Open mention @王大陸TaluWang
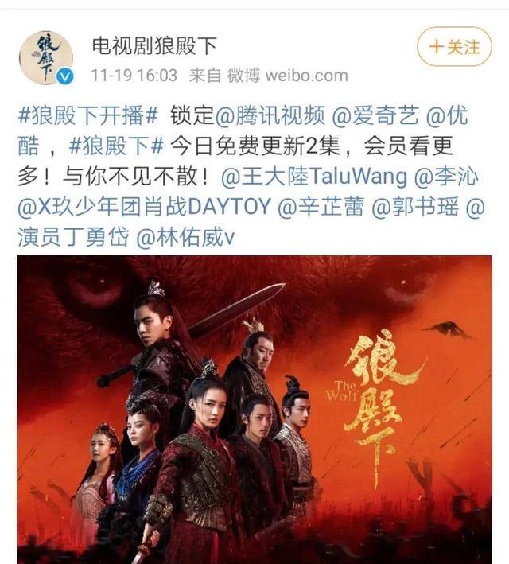Image resolution: width=509 pixels, height=564 pixels. click(314, 177)
